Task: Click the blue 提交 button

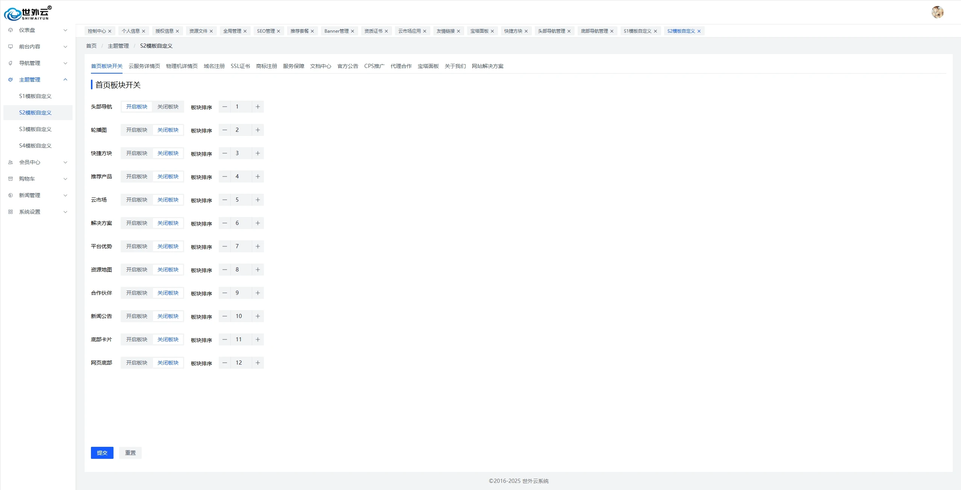Action: coord(102,453)
